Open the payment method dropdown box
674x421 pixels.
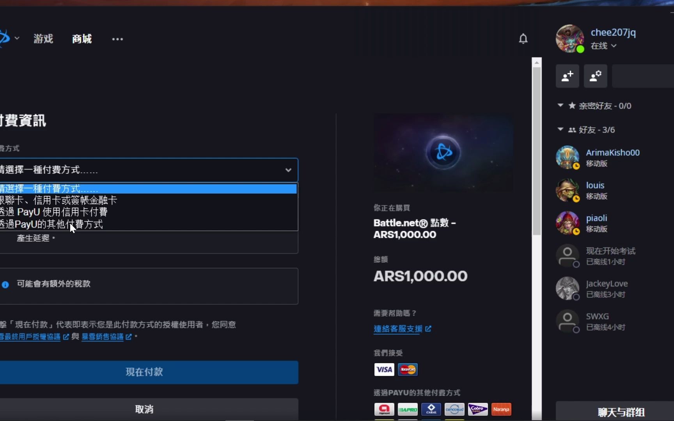coord(149,170)
